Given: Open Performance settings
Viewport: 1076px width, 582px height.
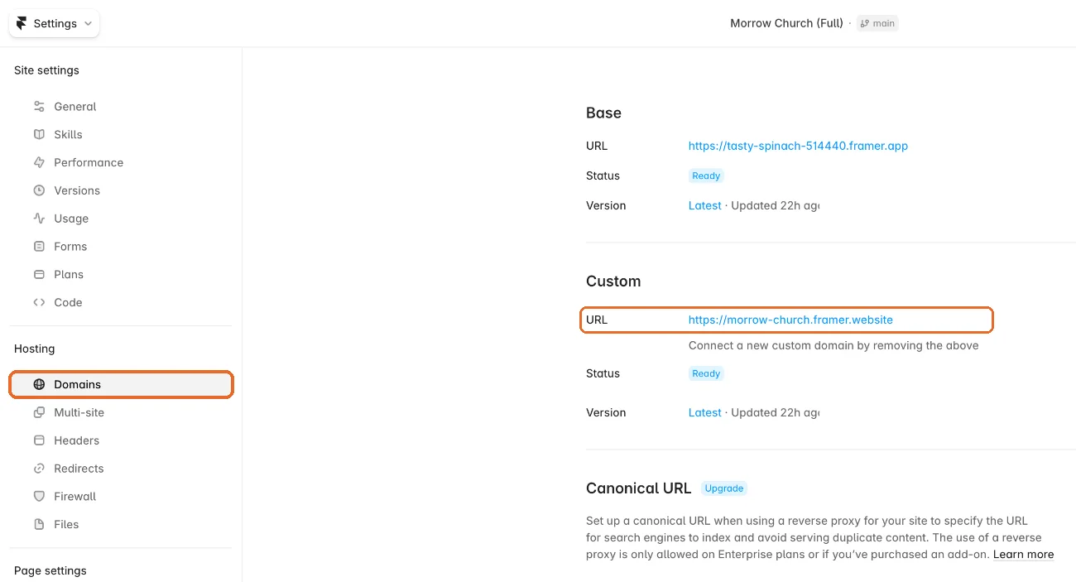Looking at the screenshot, I should click(x=121, y=162).
